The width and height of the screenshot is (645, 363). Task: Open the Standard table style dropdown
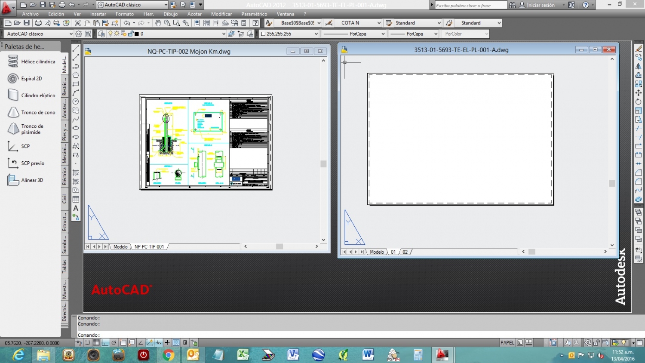(x=418, y=23)
